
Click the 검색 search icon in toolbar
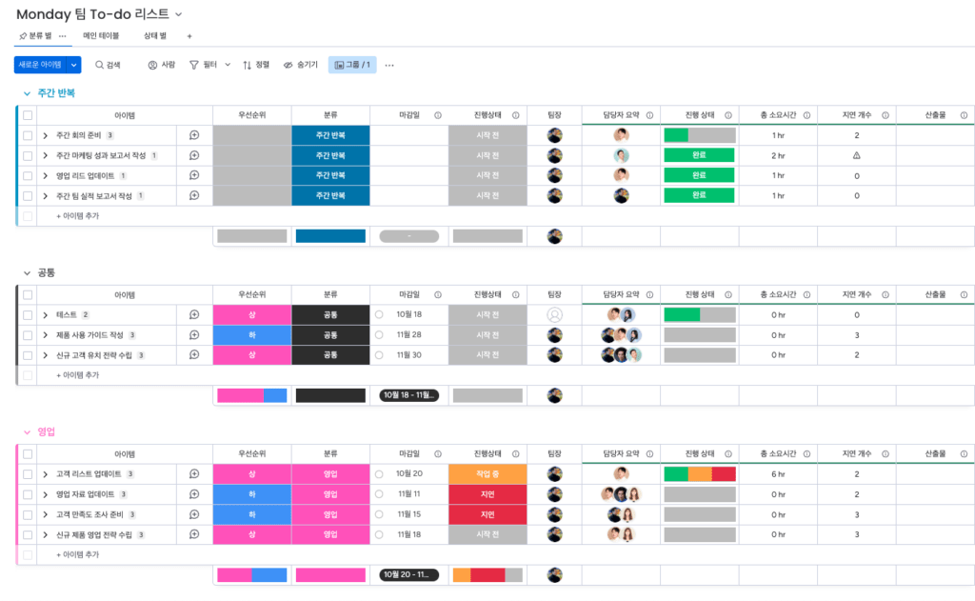click(99, 65)
